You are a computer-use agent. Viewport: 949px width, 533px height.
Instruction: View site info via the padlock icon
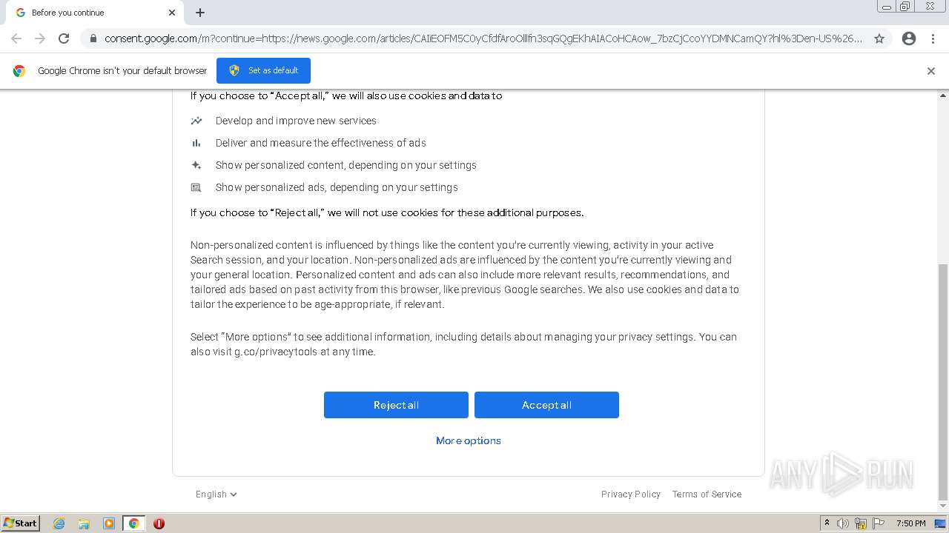[93, 38]
